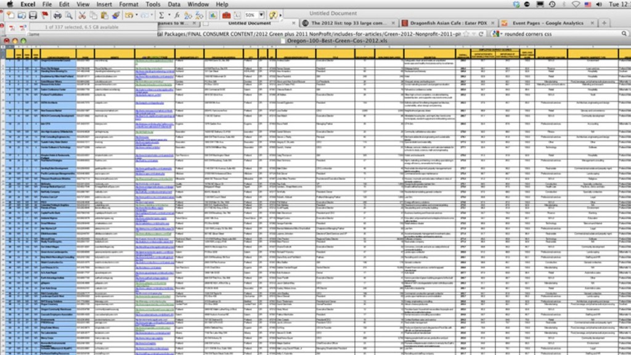This screenshot has height=355, width=631.
Task: Click the Save floppy disk icon
Action: [33, 15]
